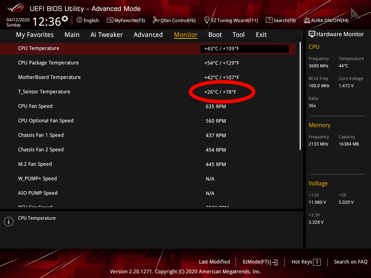Viewport: 371px width, 278px height.
Task: Click the MyFavorite list icon
Action: click(110, 20)
